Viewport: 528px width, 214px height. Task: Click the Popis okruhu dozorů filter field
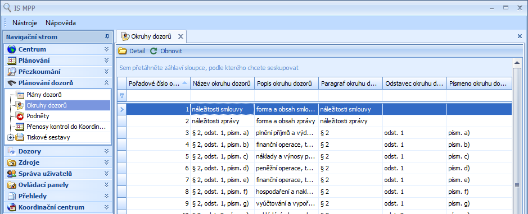(286, 96)
